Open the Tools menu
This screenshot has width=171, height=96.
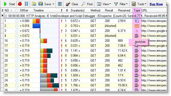pos(139,4)
